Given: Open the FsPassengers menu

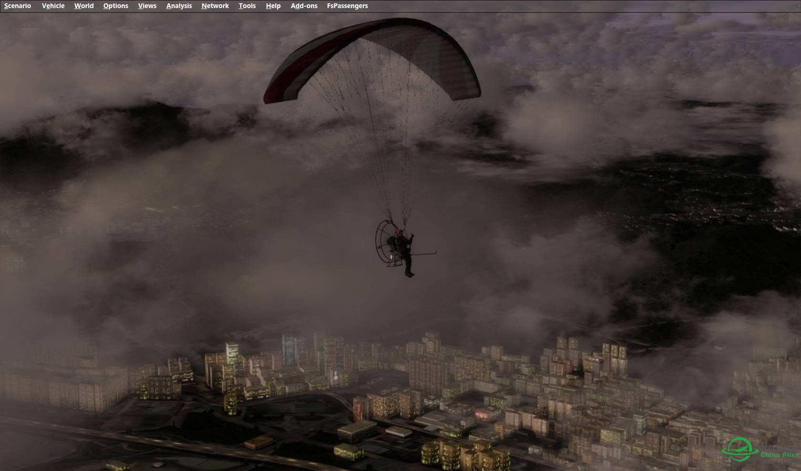Looking at the screenshot, I should (x=347, y=6).
